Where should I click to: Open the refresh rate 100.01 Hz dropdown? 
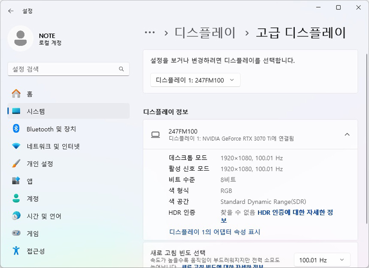tap(322, 260)
